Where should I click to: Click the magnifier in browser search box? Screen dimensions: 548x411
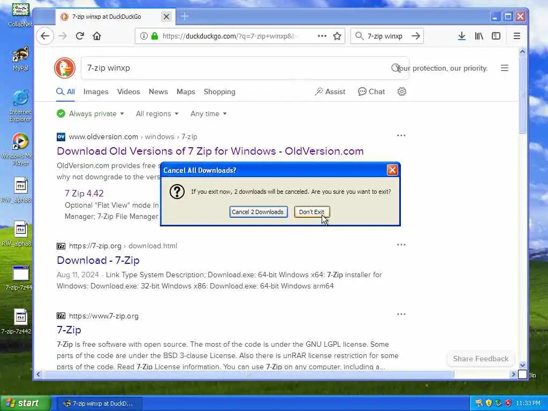point(359,36)
